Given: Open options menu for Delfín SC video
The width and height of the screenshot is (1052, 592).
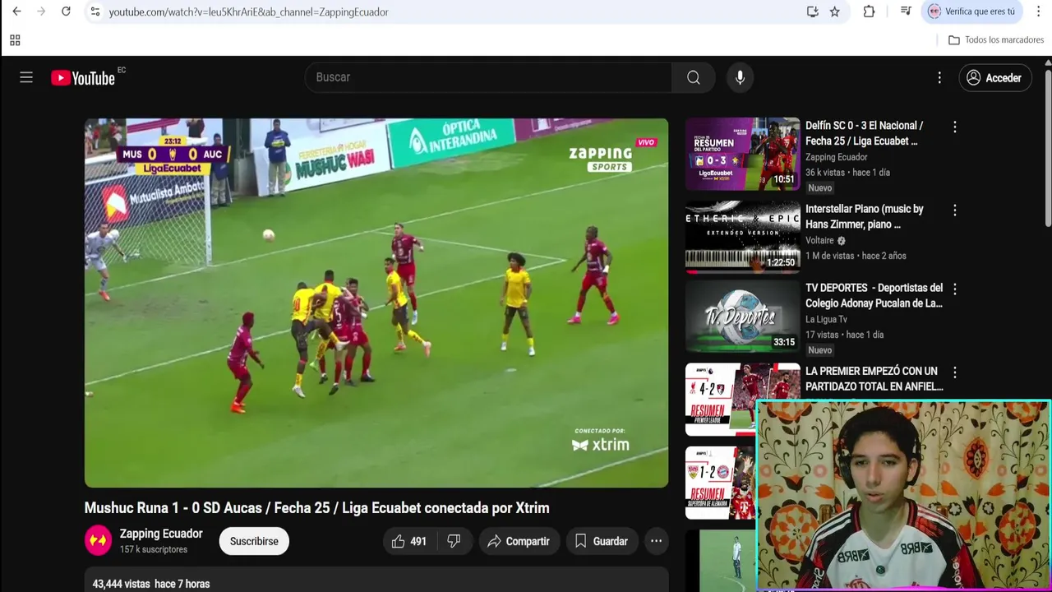Looking at the screenshot, I should tap(954, 127).
